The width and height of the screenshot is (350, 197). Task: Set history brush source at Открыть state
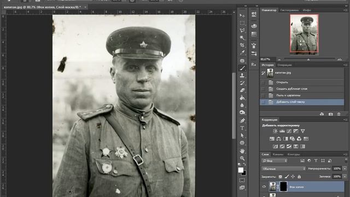point(264,82)
